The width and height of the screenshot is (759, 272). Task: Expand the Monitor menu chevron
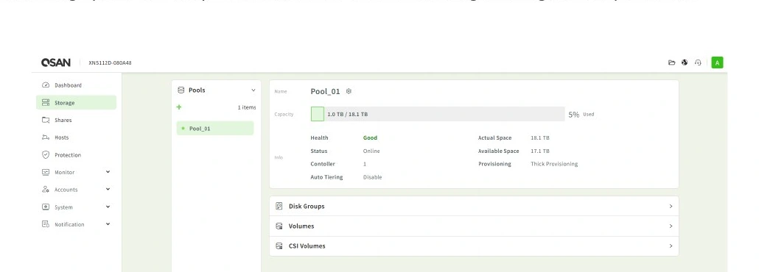click(x=108, y=171)
